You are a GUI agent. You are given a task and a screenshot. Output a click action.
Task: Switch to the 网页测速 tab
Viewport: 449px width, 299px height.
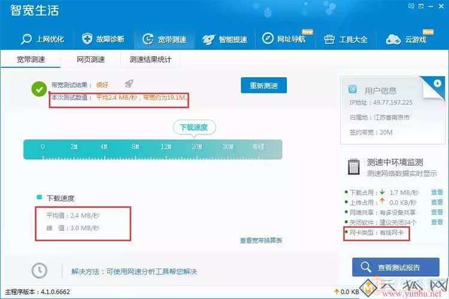pyautogui.click(x=91, y=60)
